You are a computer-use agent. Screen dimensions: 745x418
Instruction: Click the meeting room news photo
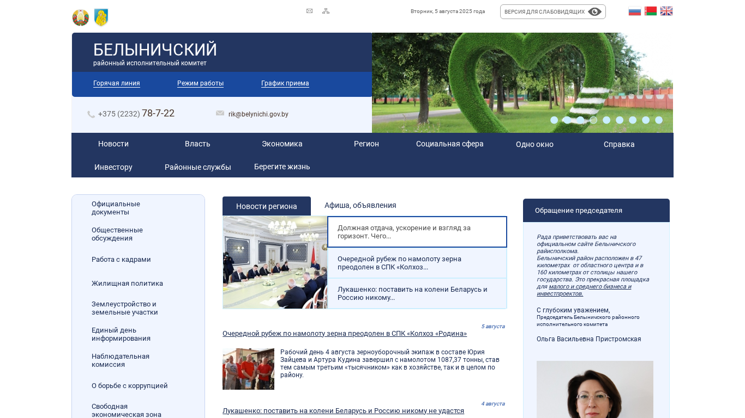pyautogui.click(x=275, y=262)
